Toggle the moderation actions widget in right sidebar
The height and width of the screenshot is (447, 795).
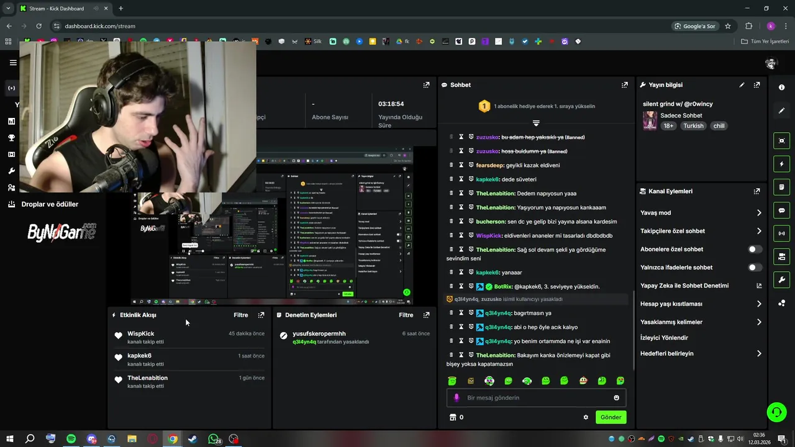[781, 256]
